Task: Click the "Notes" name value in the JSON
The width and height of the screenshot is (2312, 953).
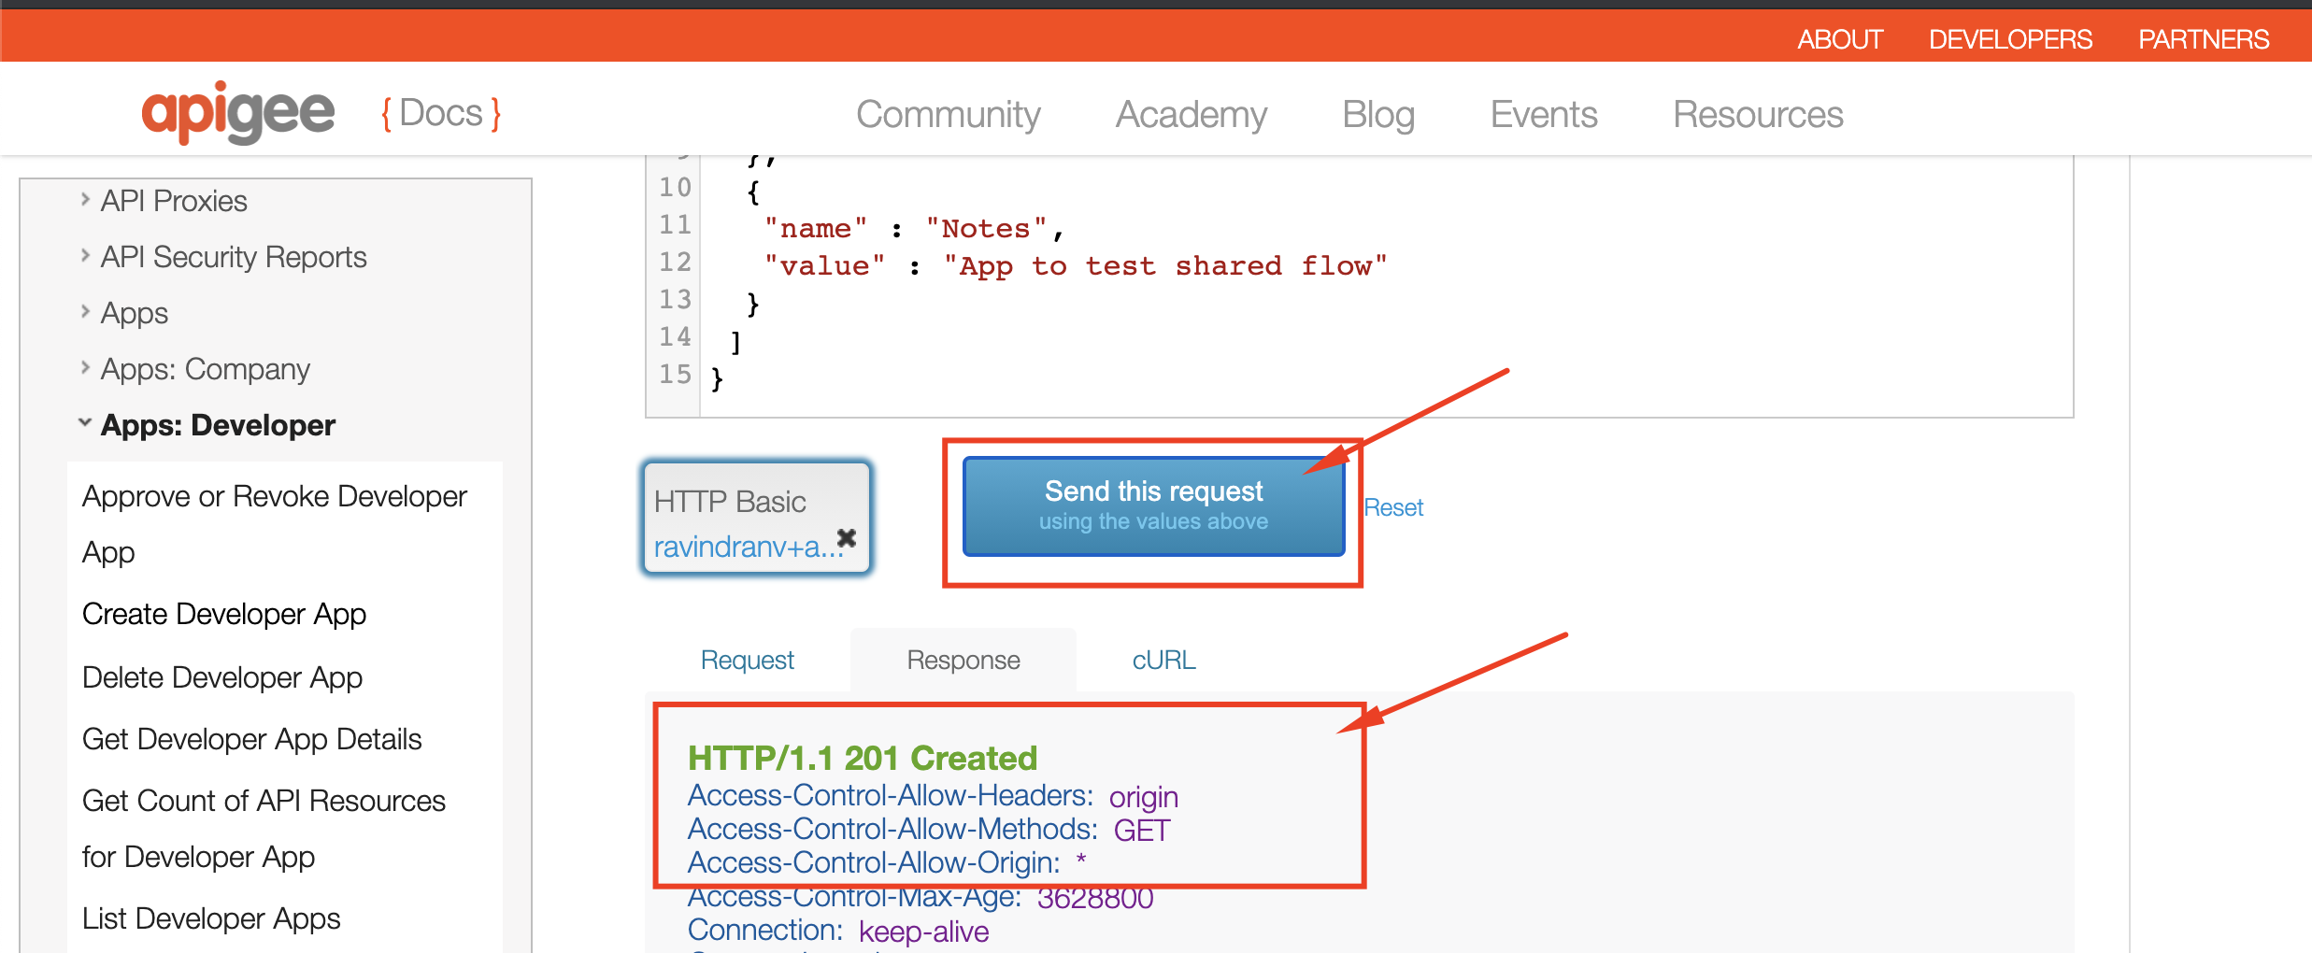Action: point(986,228)
